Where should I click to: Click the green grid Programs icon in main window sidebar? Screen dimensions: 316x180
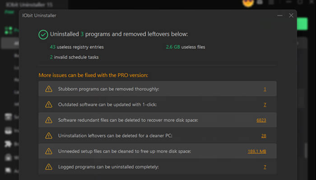(x=9, y=30)
